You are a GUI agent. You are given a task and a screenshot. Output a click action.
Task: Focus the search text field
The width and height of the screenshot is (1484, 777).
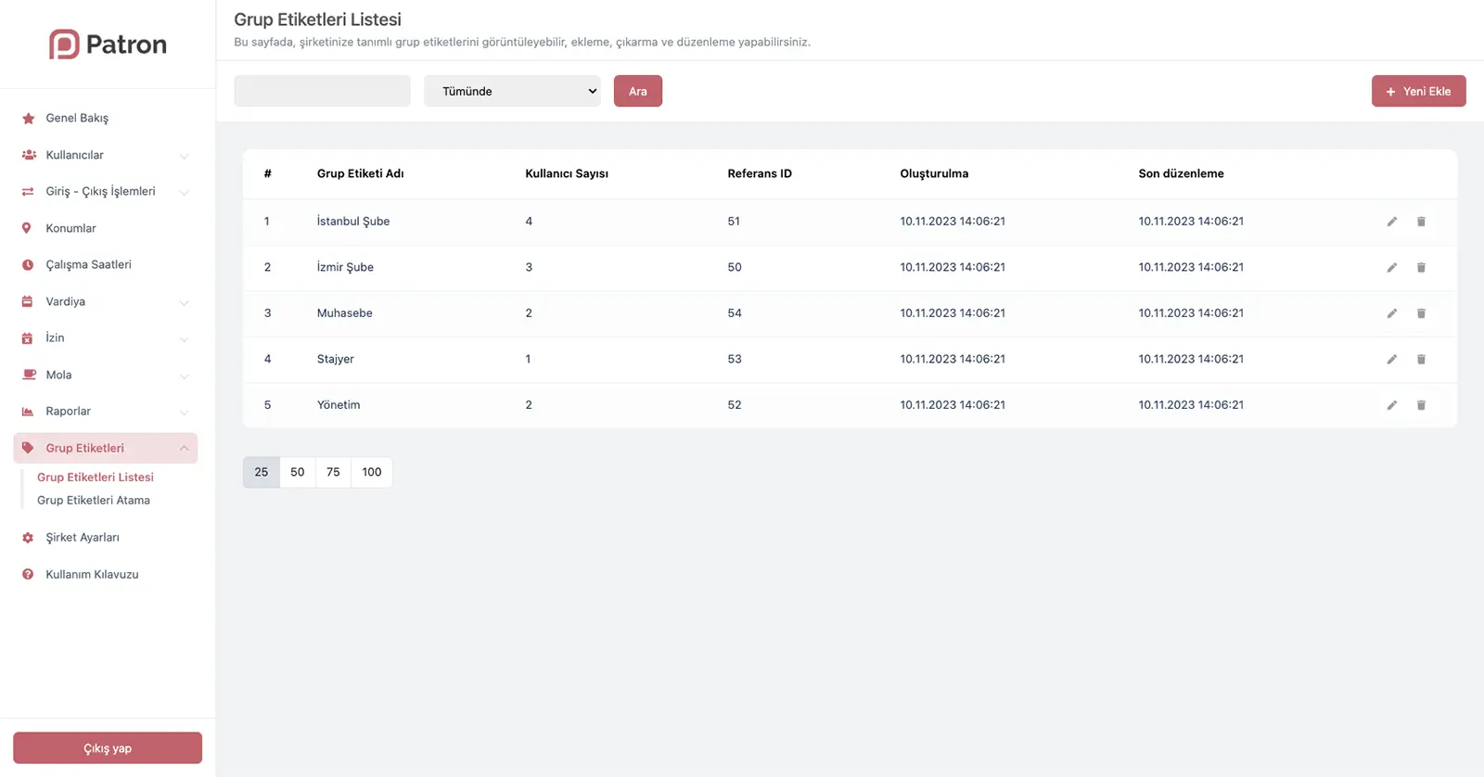(322, 91)
